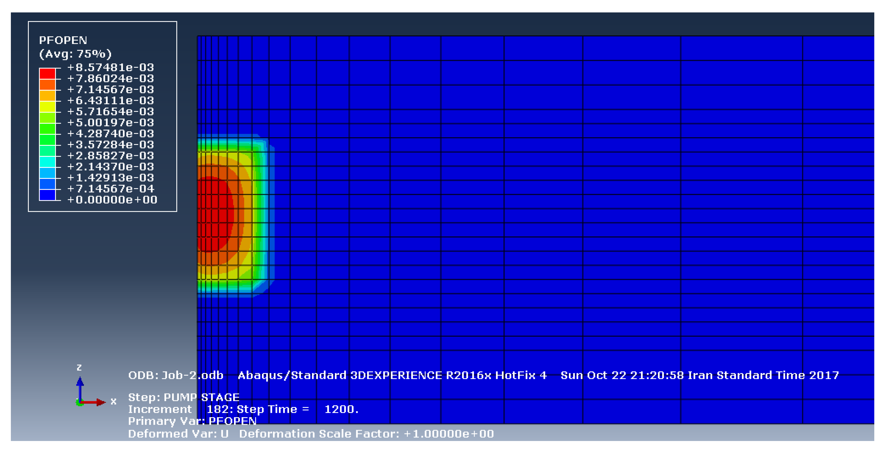Click the +5.00197e-03 legend value
This screenshot has height=456, width=888.
110,123
